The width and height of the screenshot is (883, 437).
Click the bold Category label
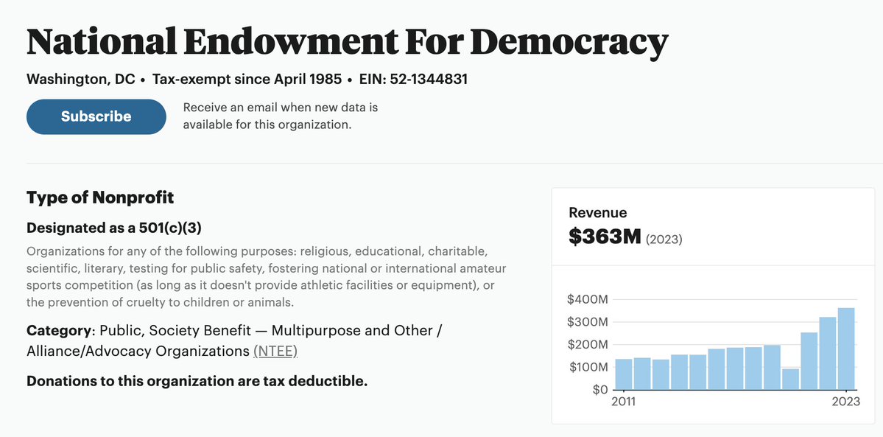(60, 330)
